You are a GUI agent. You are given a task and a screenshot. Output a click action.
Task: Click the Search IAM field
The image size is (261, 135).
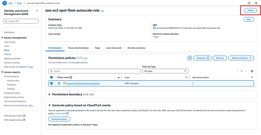tap(21, 21)
